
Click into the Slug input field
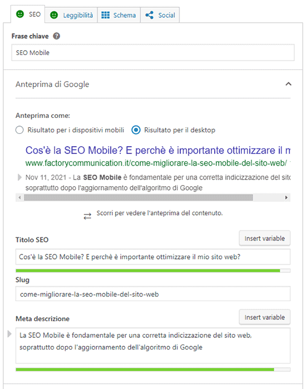(153, 294)
